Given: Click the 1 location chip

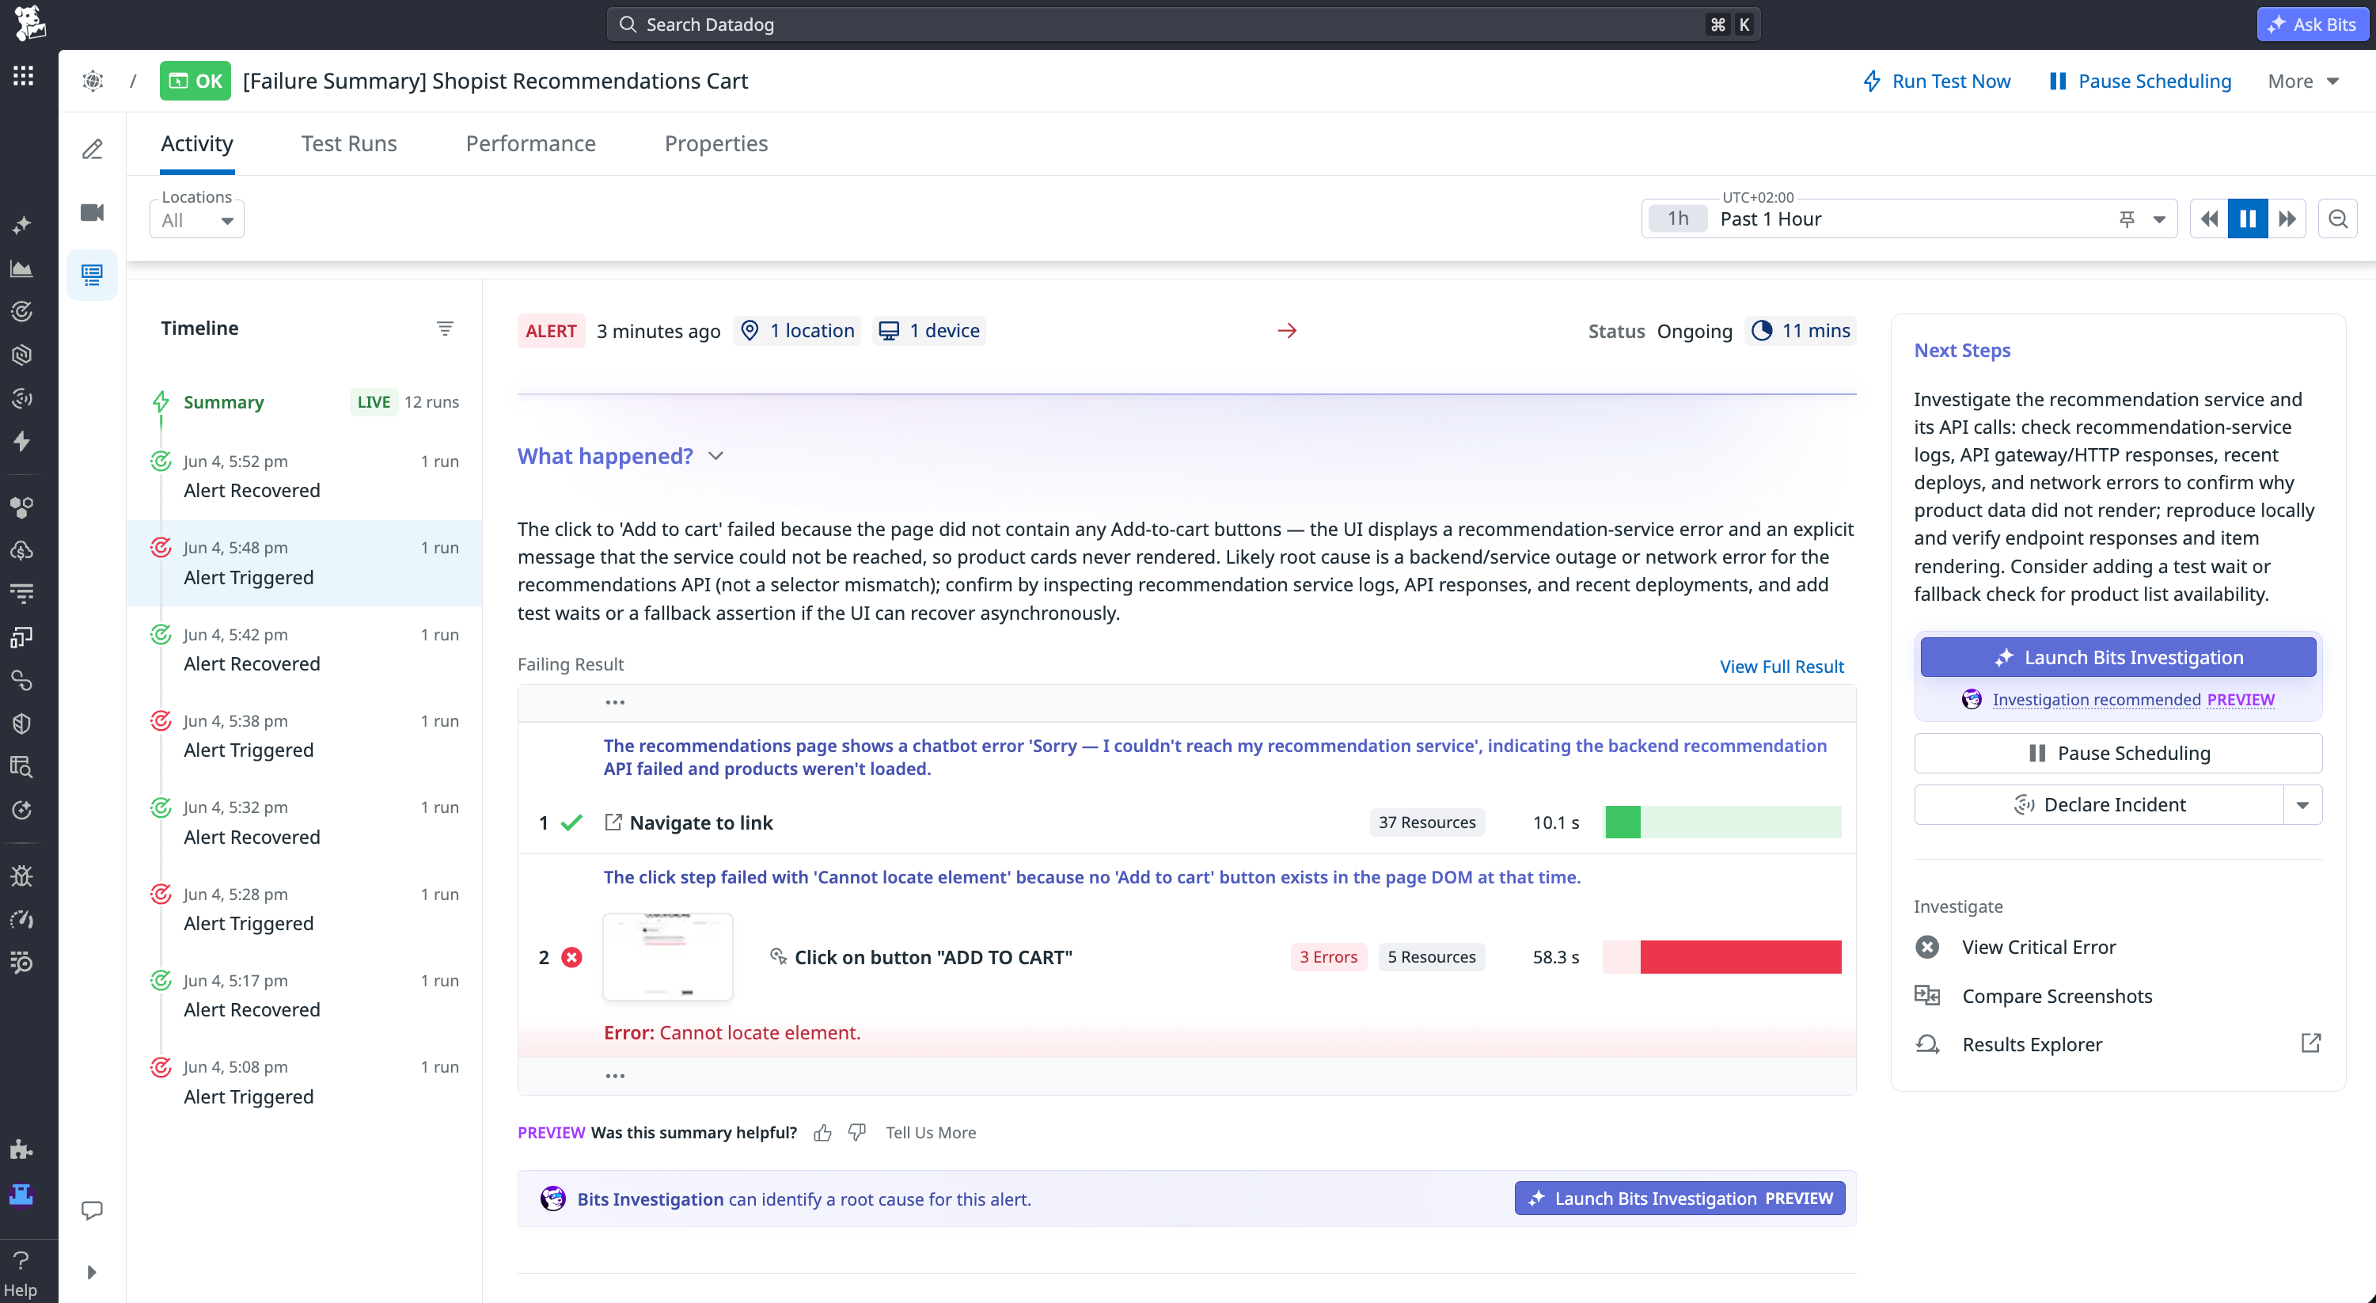Looking at the screenshot, I should click(798, 330).
